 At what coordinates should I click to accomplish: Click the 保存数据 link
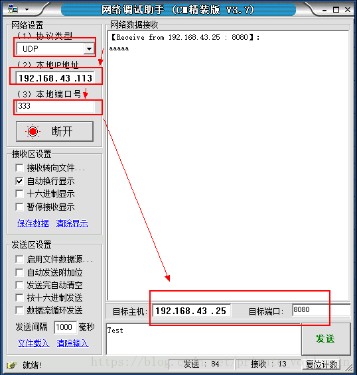[x=33, y=223]
